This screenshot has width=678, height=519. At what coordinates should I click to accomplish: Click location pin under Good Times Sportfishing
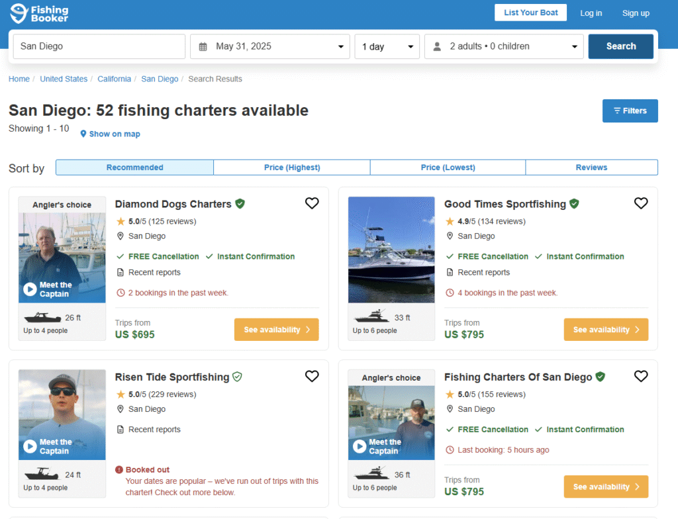(450, 236)
